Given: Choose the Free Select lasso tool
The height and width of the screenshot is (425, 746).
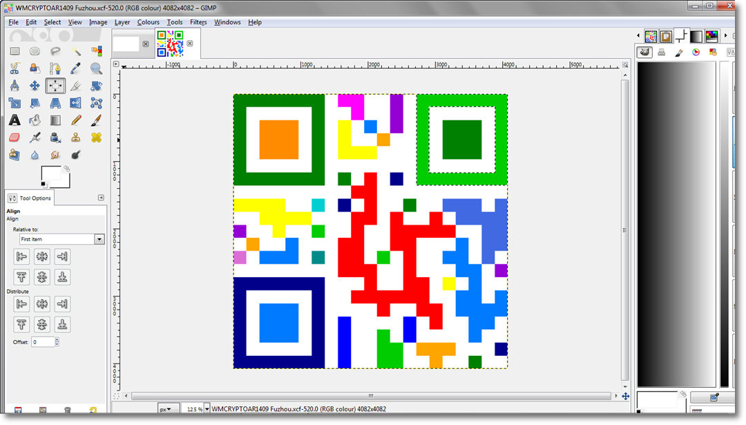Looking at the screenshot, I should [55, 51].
